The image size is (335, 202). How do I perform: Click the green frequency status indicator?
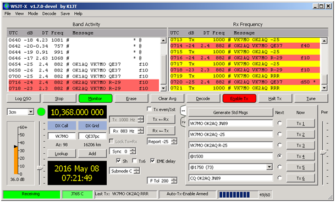[41, 112]
